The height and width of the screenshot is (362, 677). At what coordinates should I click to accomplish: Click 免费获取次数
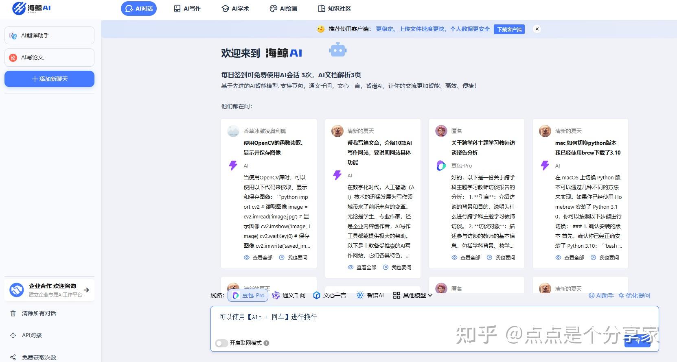tap(39, 358)
